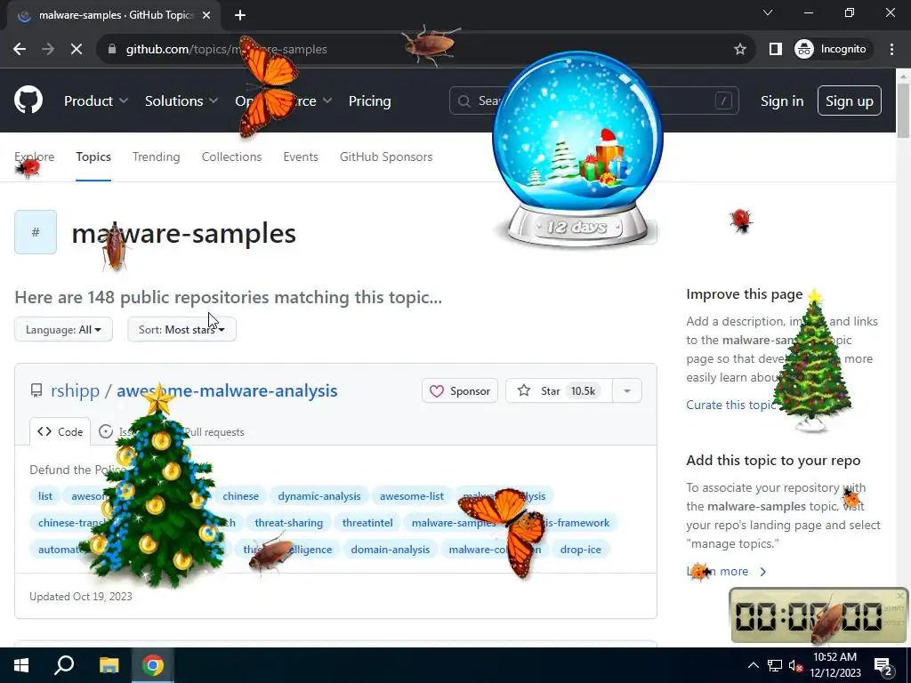The height and width of the screenshot is (683, 911).
Task: Open the 'chinese' topic tag
Action: 240,496
